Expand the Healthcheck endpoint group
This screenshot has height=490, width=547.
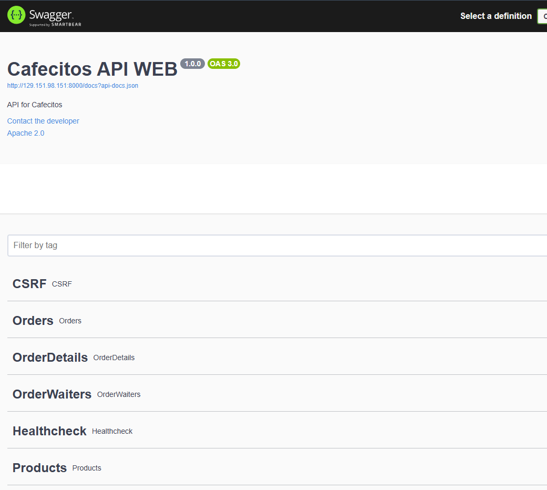tap(49, 431)
